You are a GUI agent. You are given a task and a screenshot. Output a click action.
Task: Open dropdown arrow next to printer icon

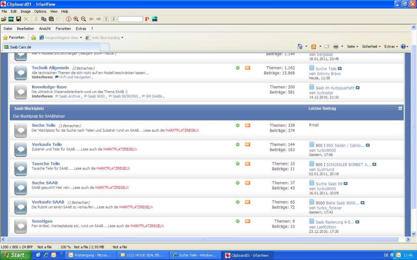point(342,46)
